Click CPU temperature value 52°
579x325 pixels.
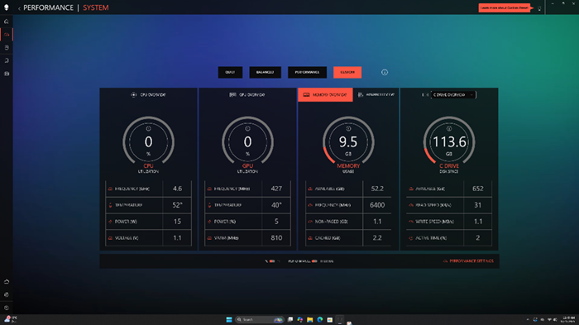point(178,205)
